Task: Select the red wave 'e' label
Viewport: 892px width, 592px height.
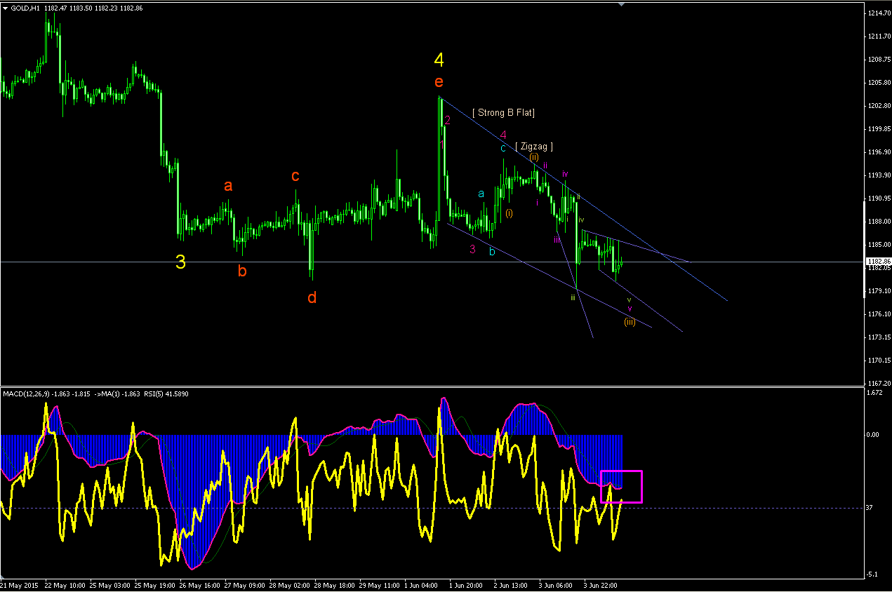Action: 439,81
